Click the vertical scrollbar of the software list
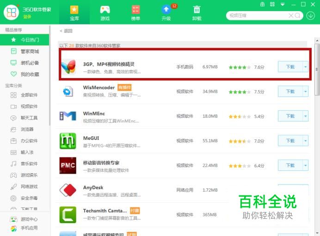Screen dimensions: 320x236 click(317, 69)
